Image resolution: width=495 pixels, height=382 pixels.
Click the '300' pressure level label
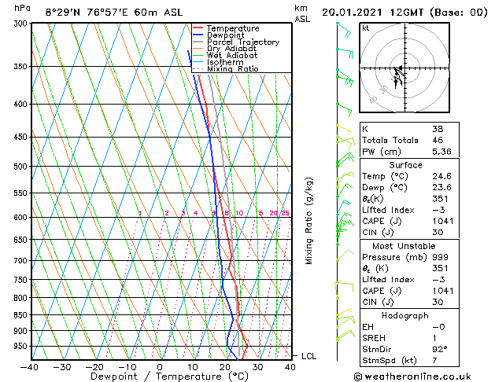click(x=22, y=24)
